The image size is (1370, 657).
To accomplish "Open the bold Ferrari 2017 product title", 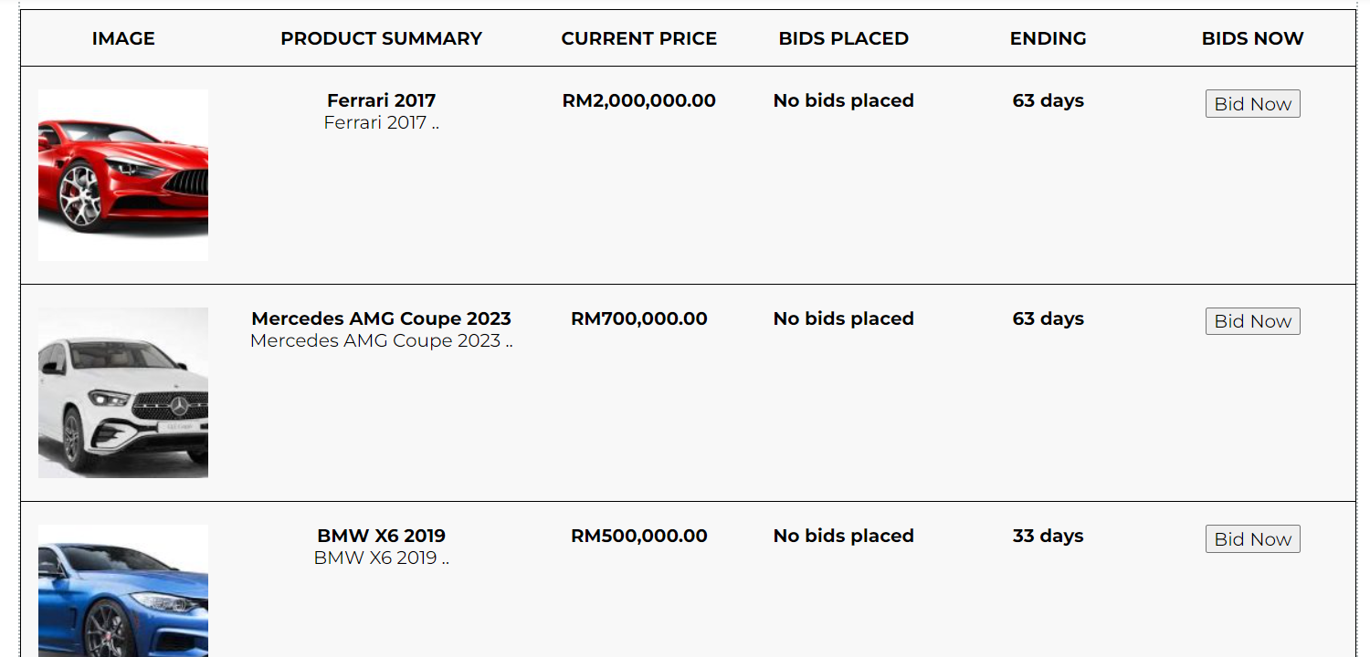I will [x=381, y=100].
